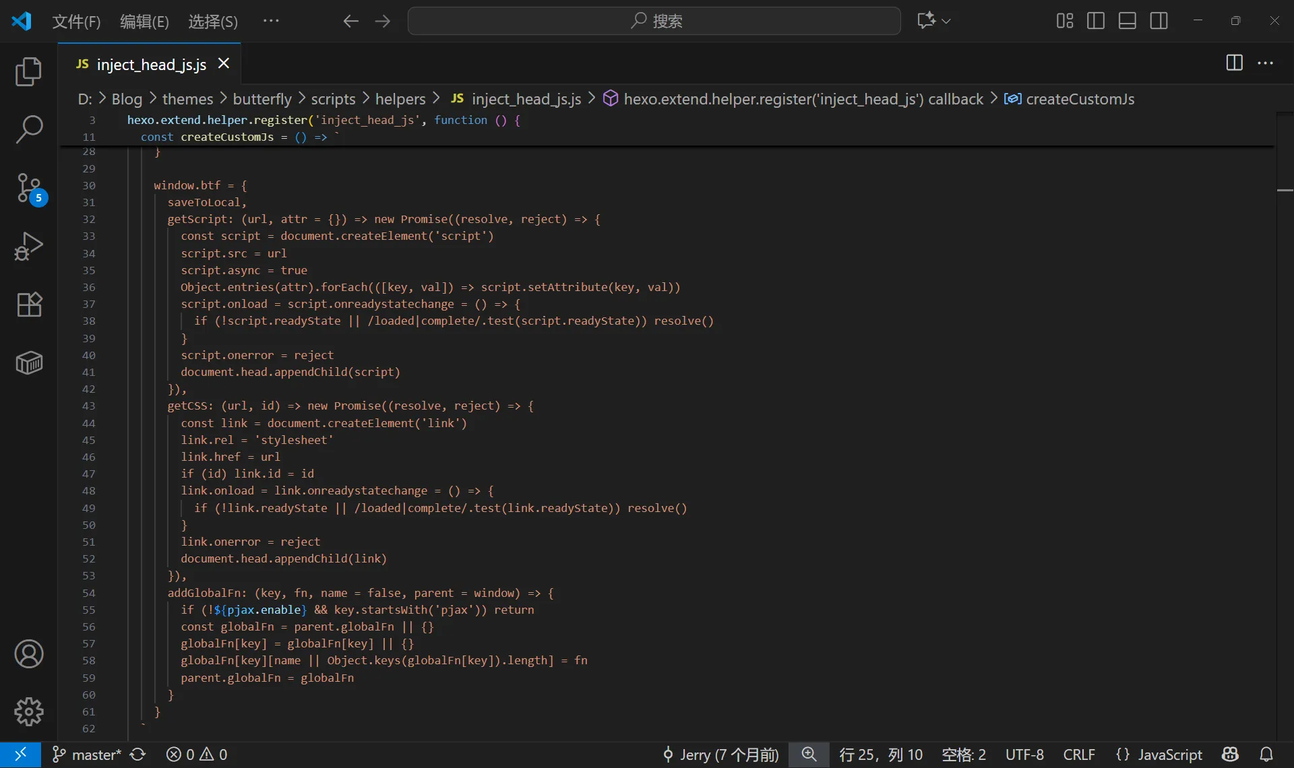Click the window.btf = { line

[x=200, y=185]
